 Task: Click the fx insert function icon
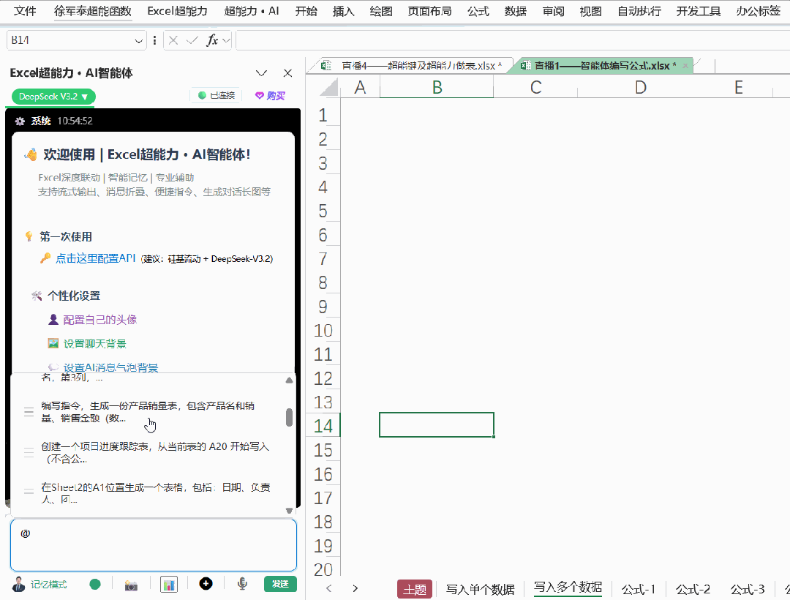pos(212,40)
